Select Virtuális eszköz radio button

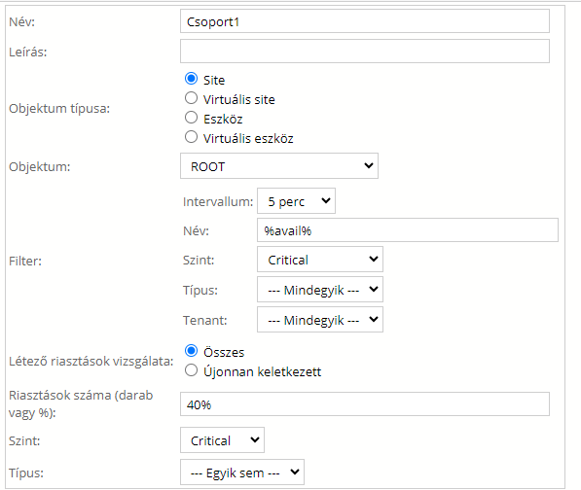pyautogui.click(x=191, y=137)
